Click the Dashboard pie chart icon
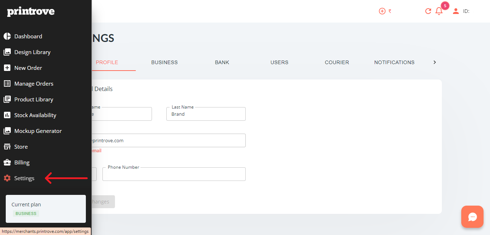The width and height of the screenshot is (490, 235). [x=7, y=36]
